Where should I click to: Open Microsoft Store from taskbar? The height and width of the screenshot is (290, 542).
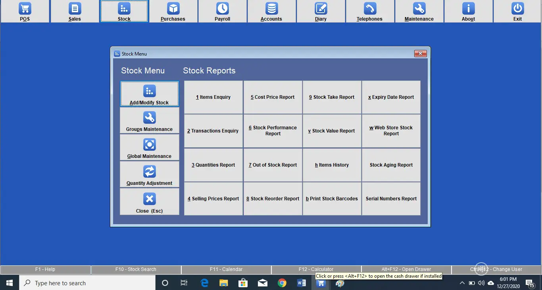[243, 283]
